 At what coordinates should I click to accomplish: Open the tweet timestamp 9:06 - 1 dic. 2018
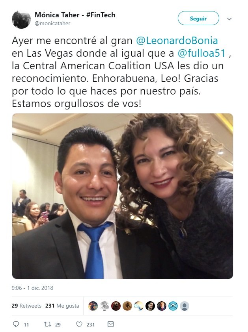coord(32,288)
